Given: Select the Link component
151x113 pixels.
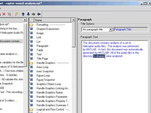Looking at the screenshot, I should [x=39, y=37].
